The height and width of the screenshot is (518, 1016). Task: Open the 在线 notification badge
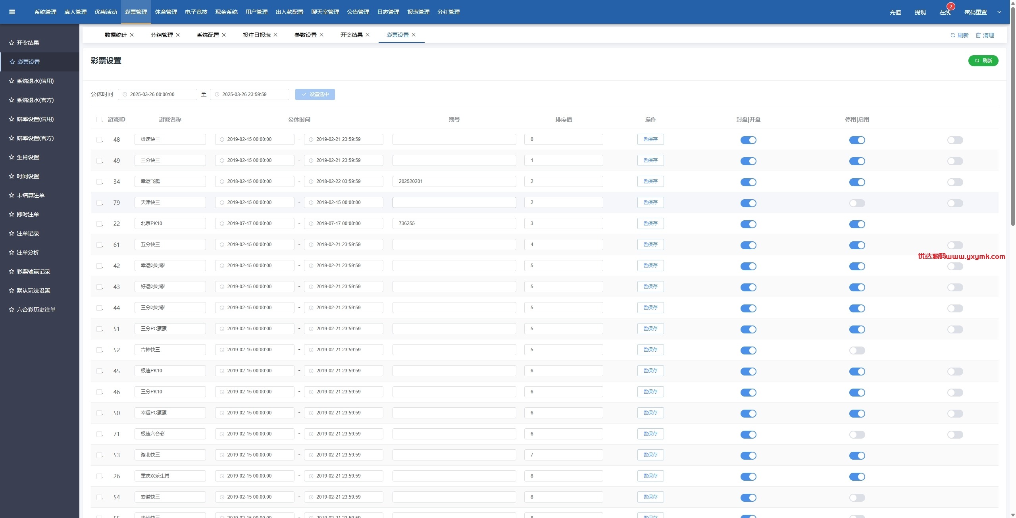coord(951,6)
